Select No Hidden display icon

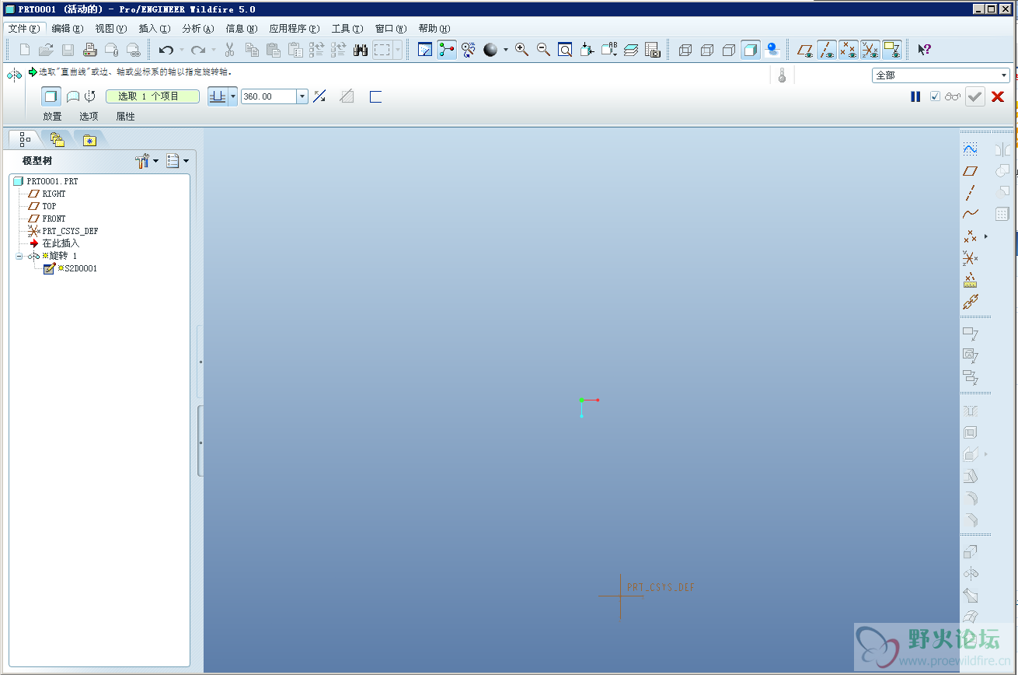(728, 50)
